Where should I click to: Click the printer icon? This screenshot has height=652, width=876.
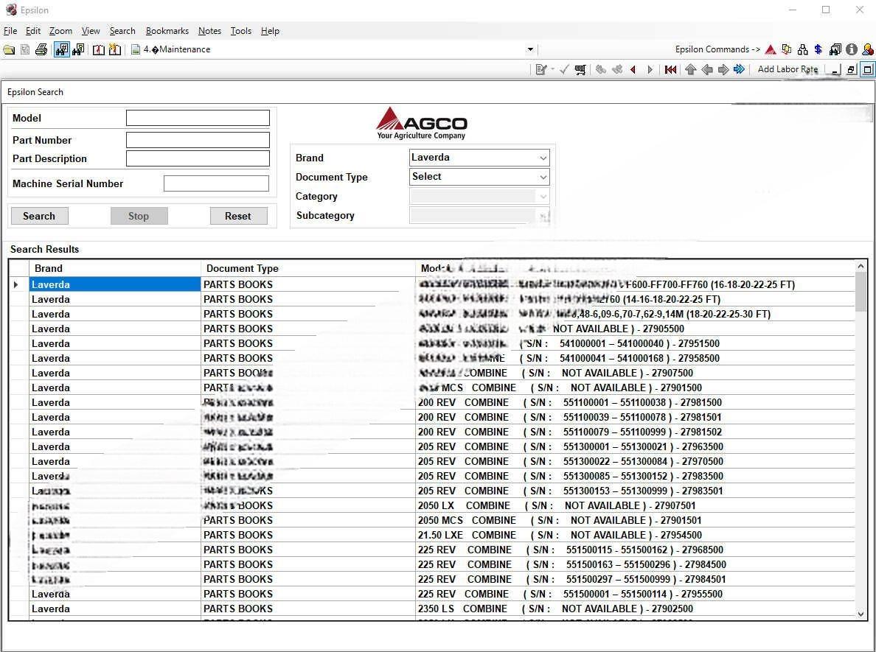tap(41, 50)
